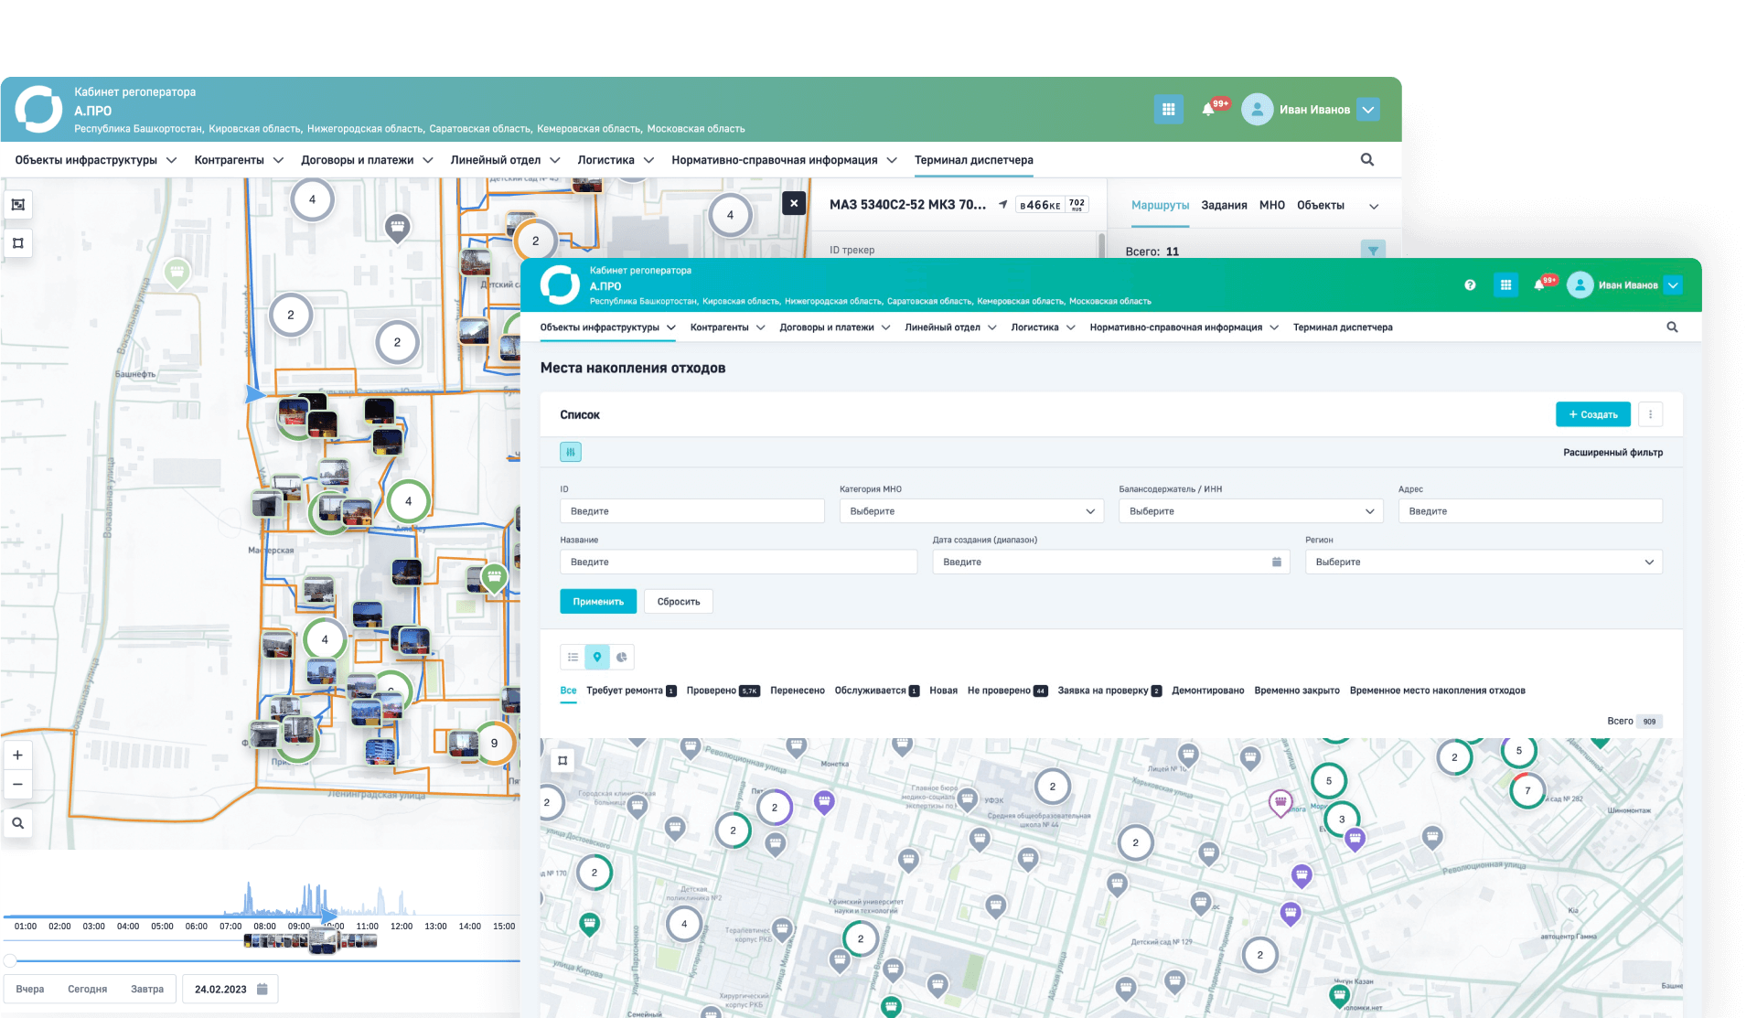Open the three-dot menu next to Создать

pyautogui.click(x=1650, y=414)
